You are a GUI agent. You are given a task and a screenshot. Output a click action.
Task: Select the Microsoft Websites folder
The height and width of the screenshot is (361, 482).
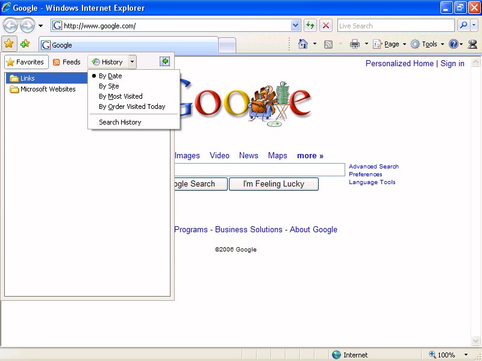pyautogui.click(x=43, y=89)
